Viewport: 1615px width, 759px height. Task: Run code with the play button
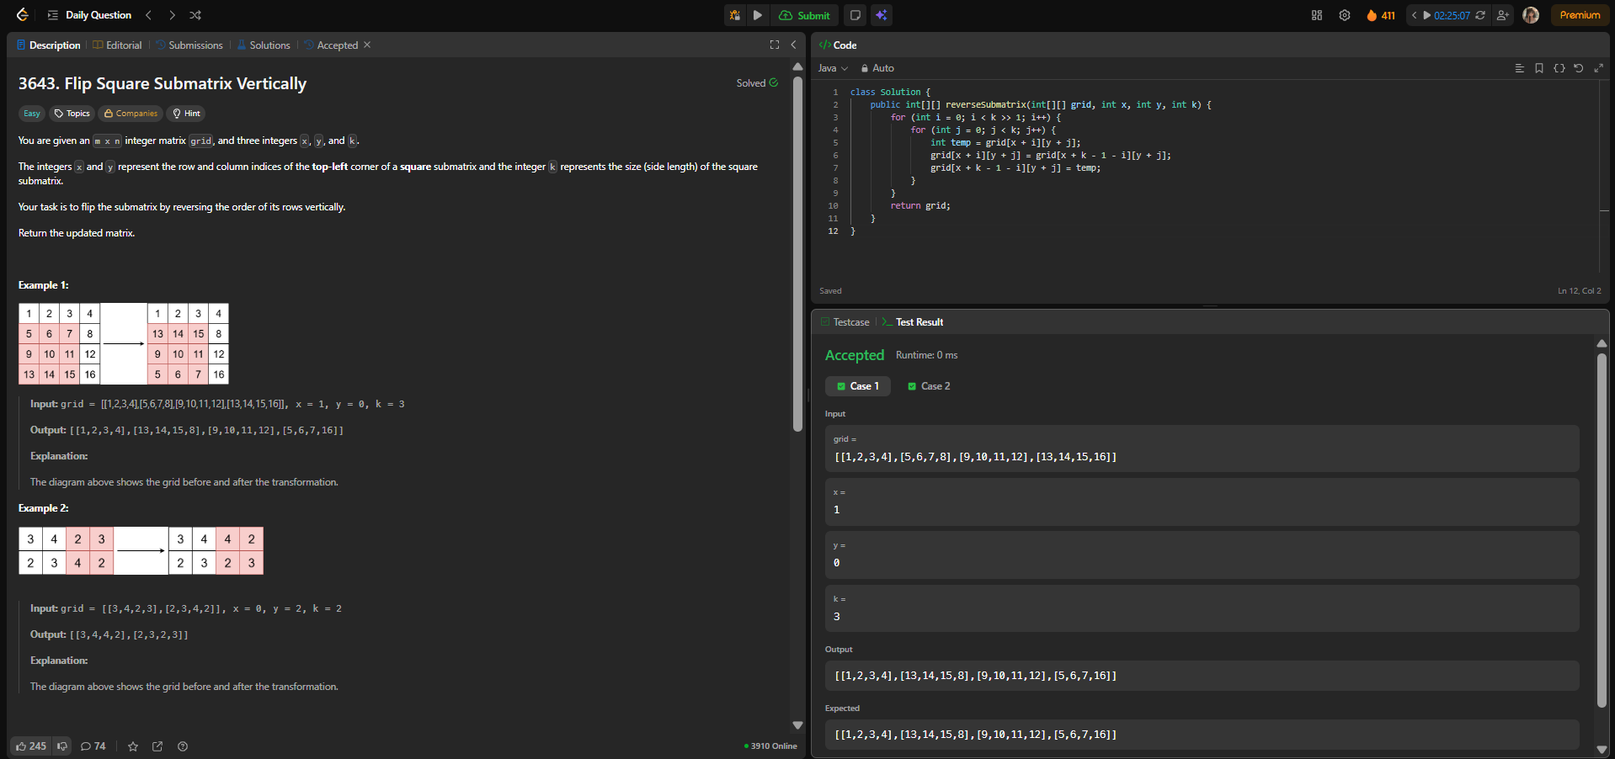758,15
